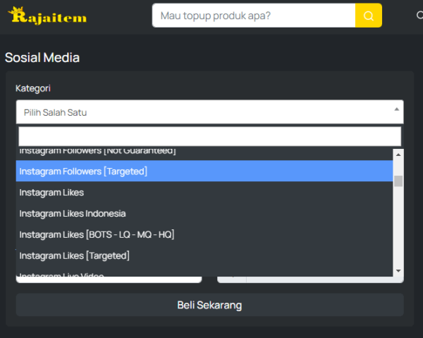Viewport: 423px width, 338px height.
Task: Collapse dropdown using the caret arrow
Action: [396, 109]
